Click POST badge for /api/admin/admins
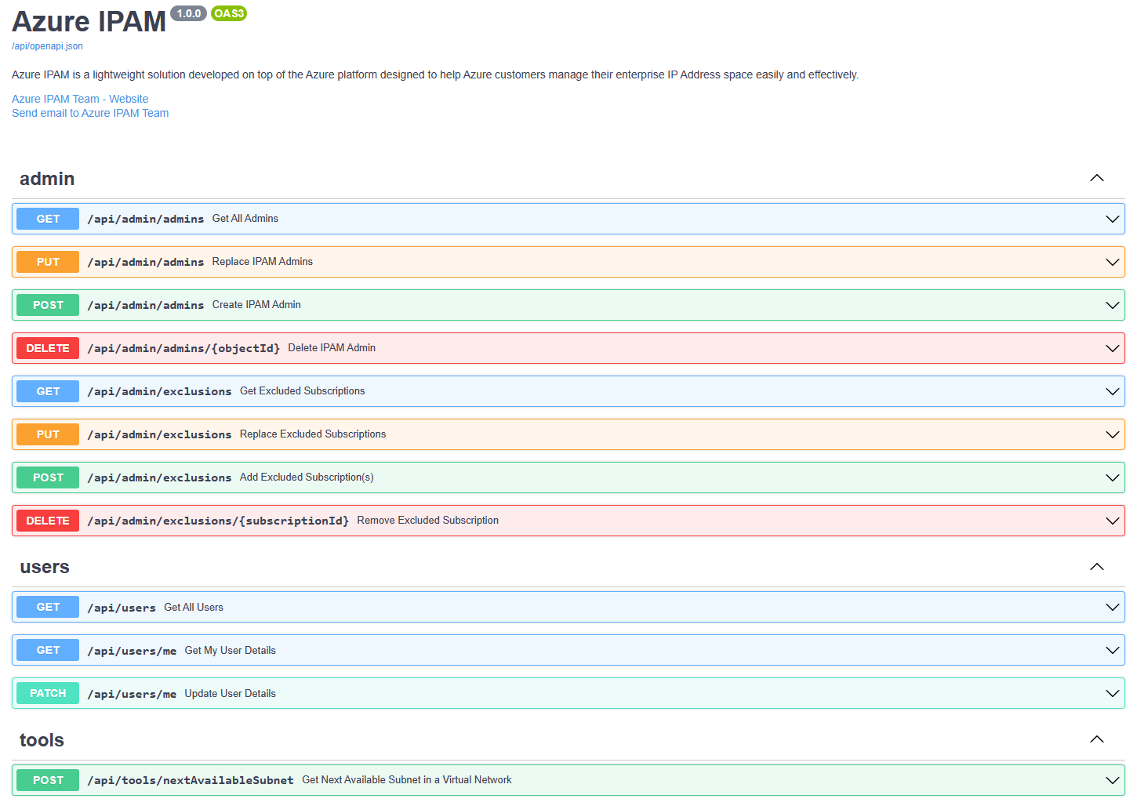Screen dimensions: 1137x806 click(48, 305)
